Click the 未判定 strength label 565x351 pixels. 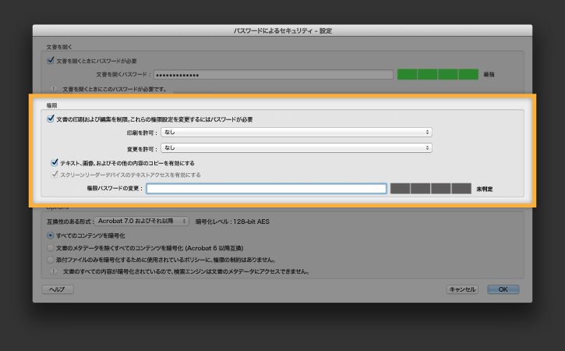[484, 189]
